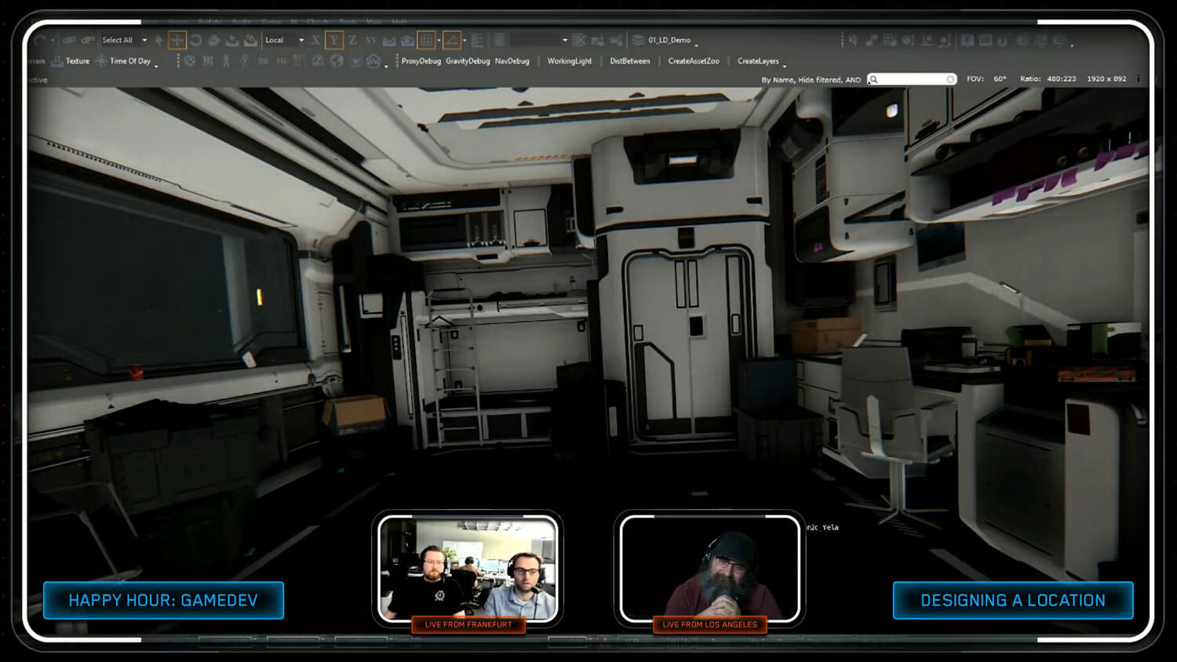Click the Texture export icon

click(x=57, y=61)
